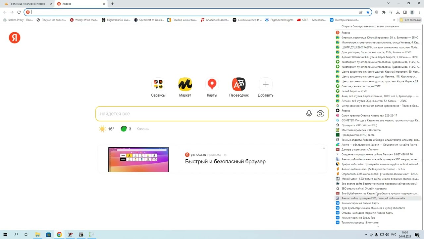Open taskbar search magnifier
This screenshot has height=239, width=424.
point(16,235)
